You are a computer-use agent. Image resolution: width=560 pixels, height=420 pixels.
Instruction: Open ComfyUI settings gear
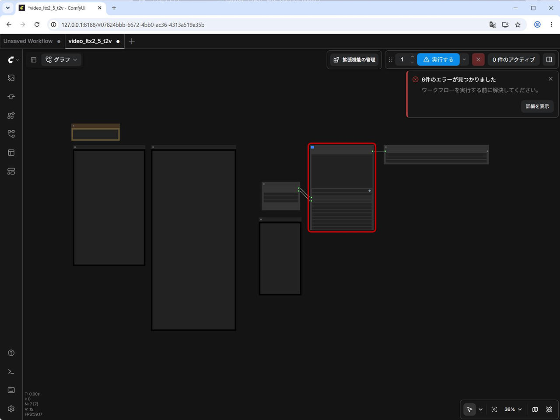(11, 409)
